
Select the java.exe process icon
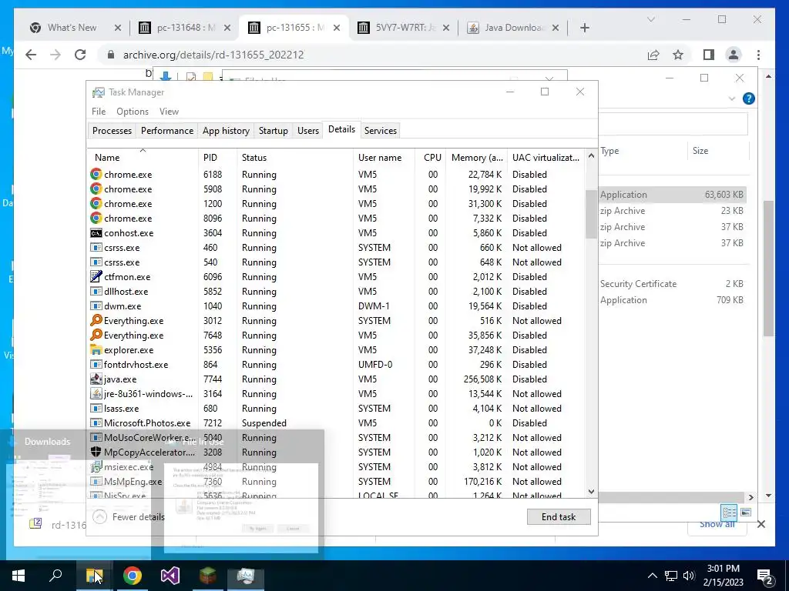pyautogui.click(x=96, y=379)
